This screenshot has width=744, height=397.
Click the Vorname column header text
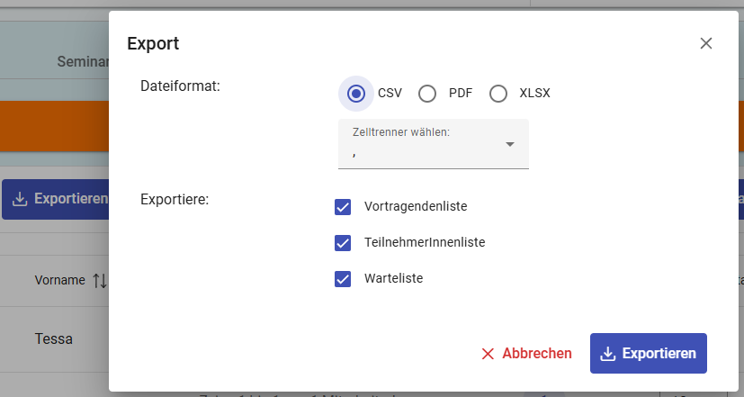pos(59,280)
